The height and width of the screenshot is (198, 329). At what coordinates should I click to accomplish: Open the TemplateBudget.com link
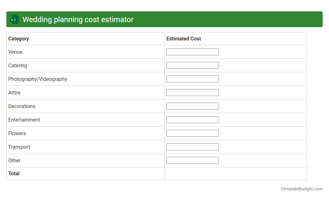coord(301,189)
